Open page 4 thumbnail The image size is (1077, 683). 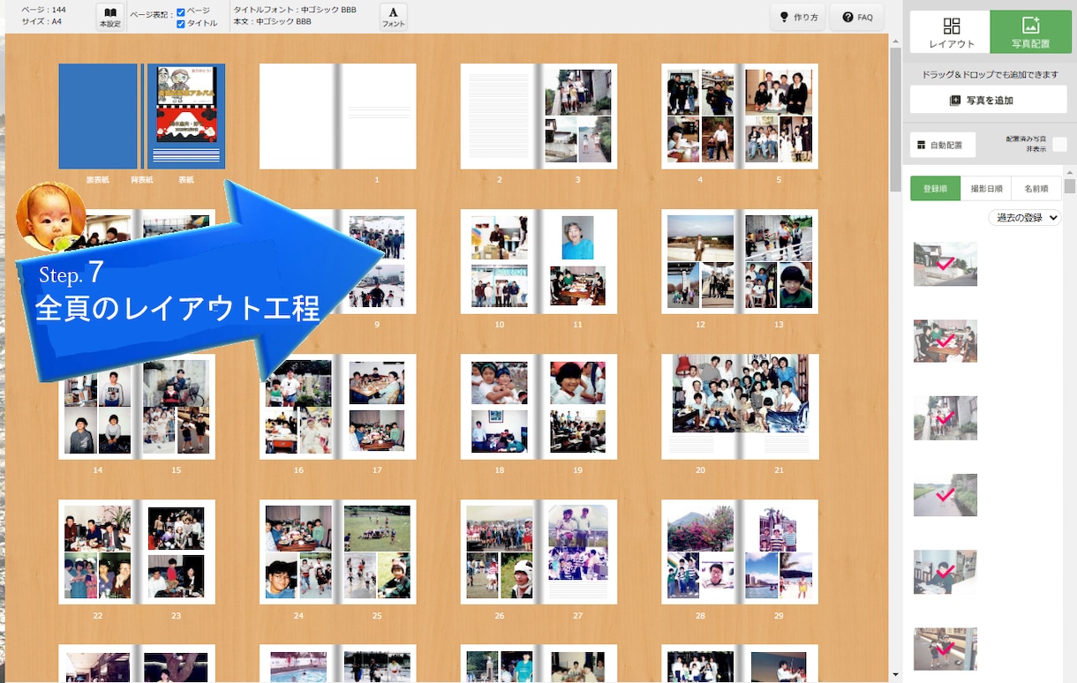coord(700,116)
